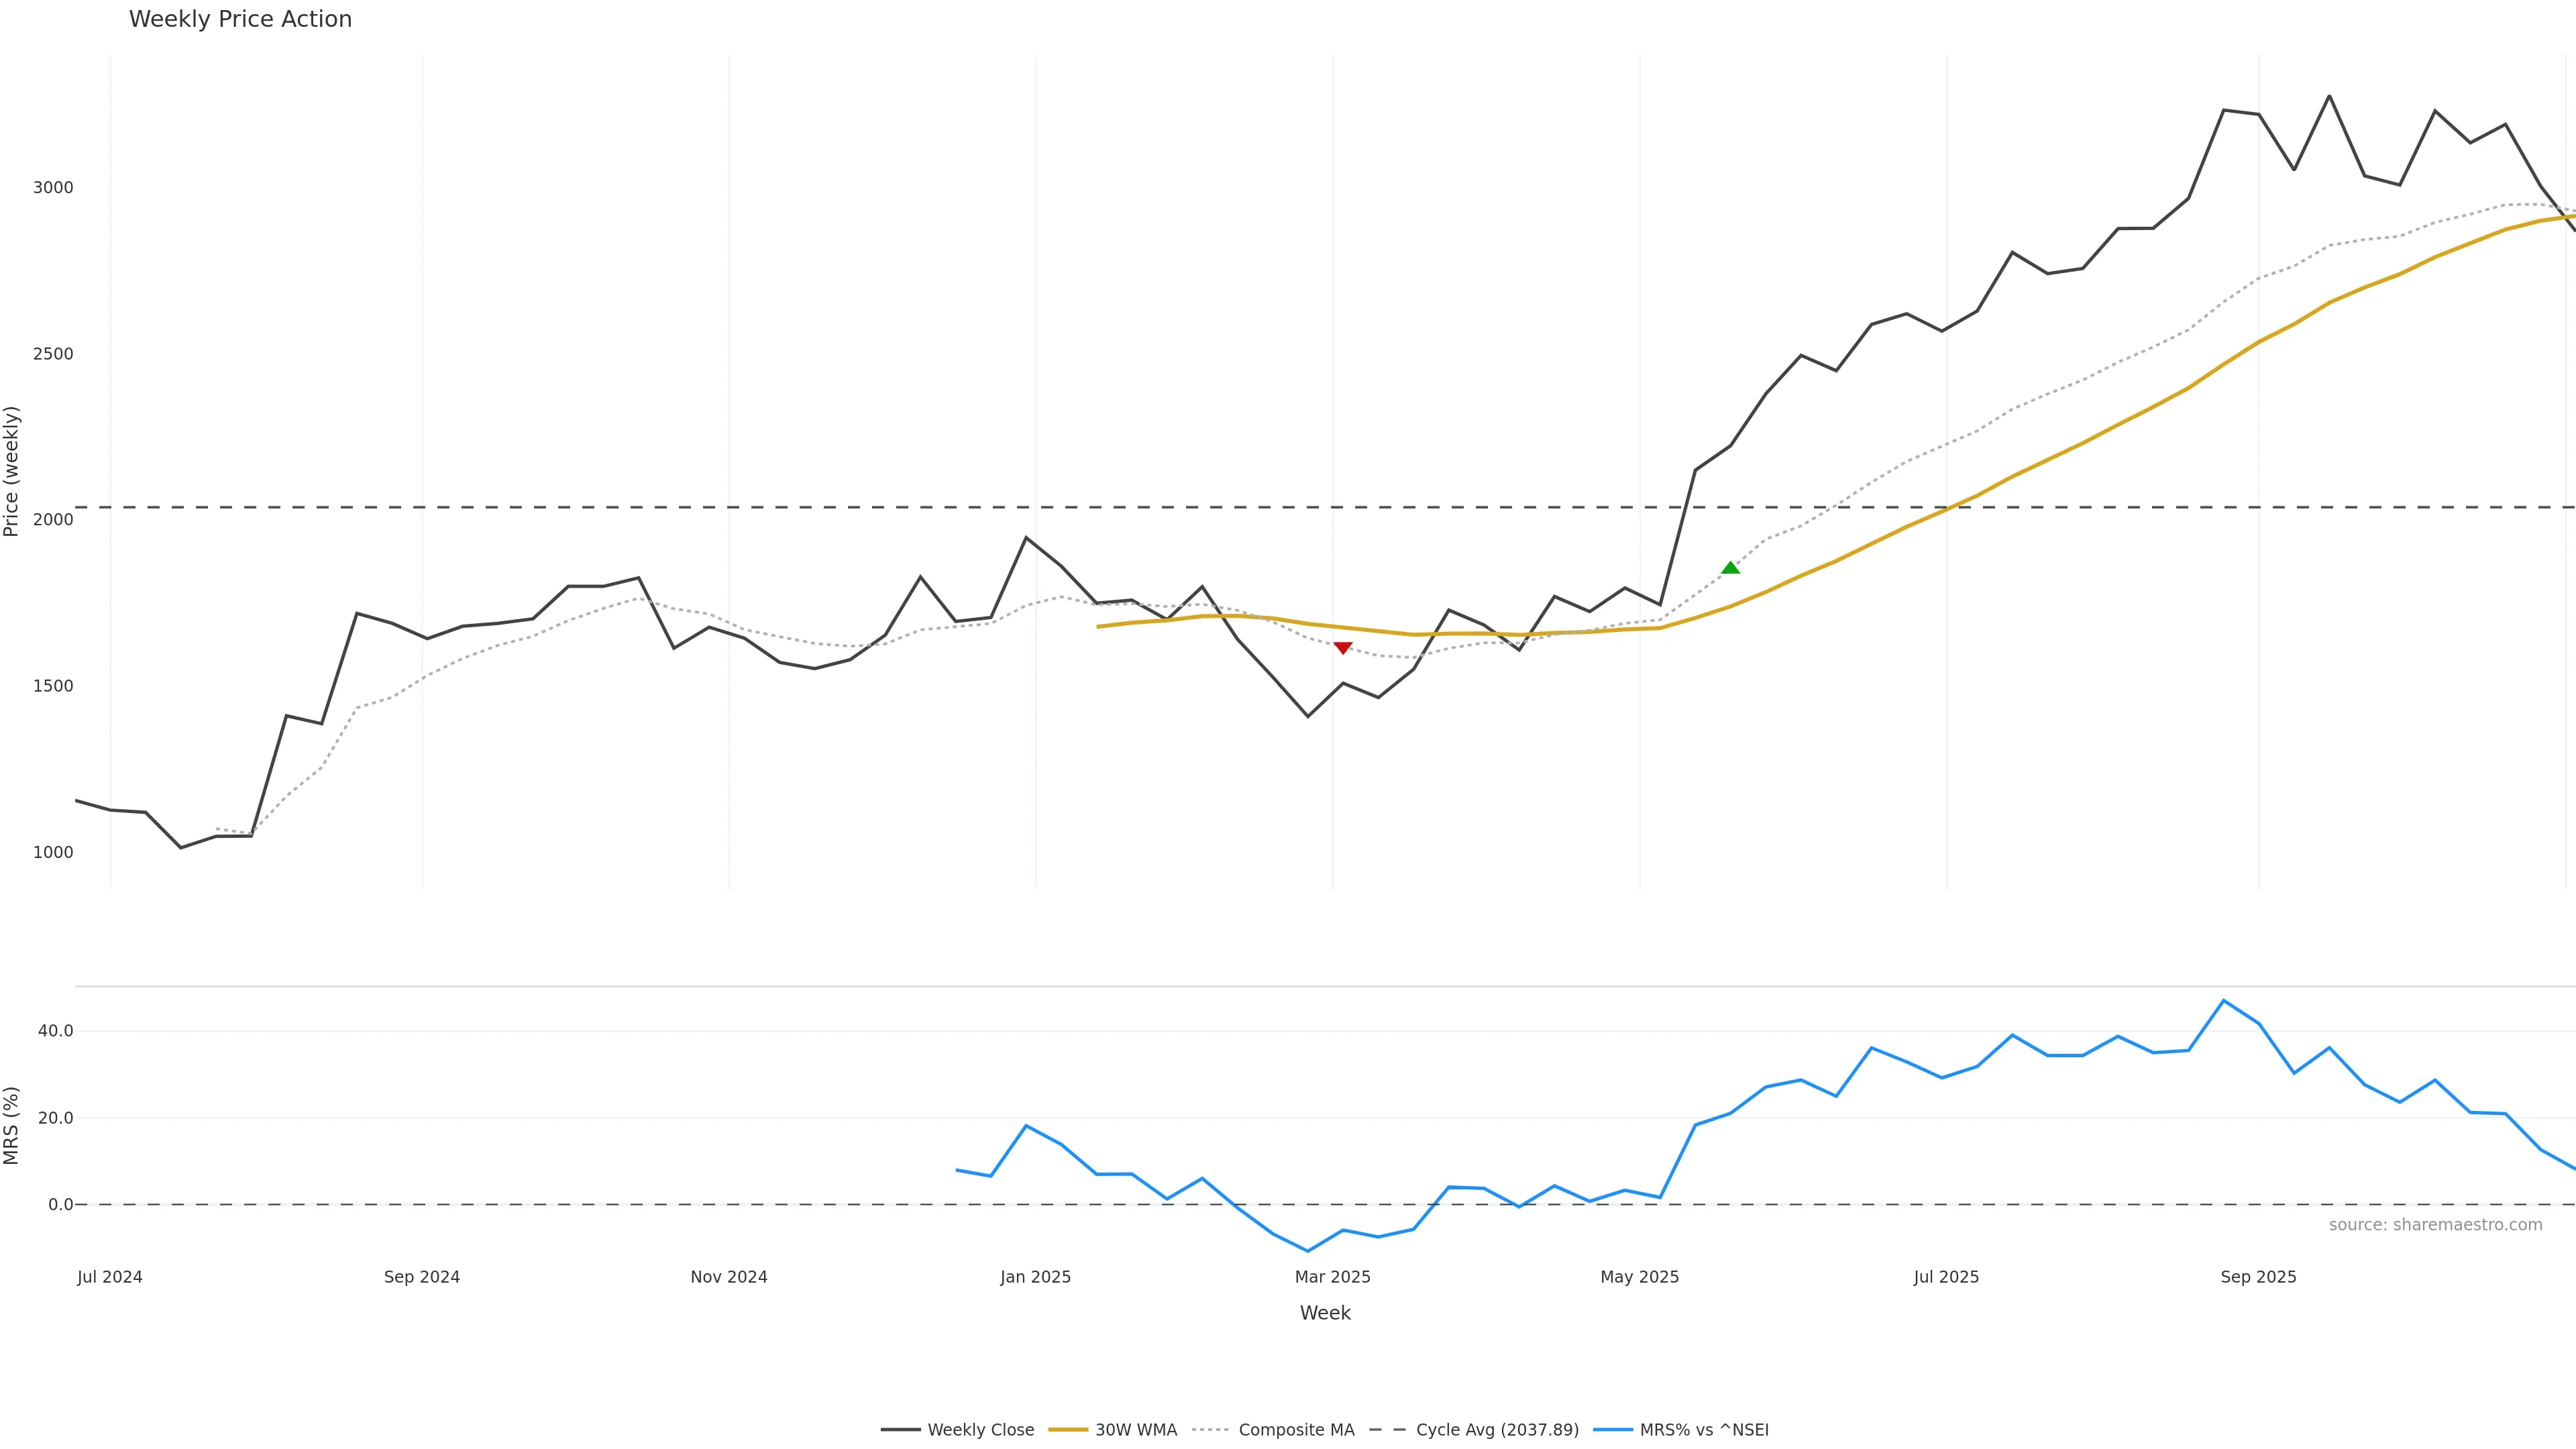The image size is (2576, 1449).
Task: Click the 3000 price tick label
Action: pos(53,188)
